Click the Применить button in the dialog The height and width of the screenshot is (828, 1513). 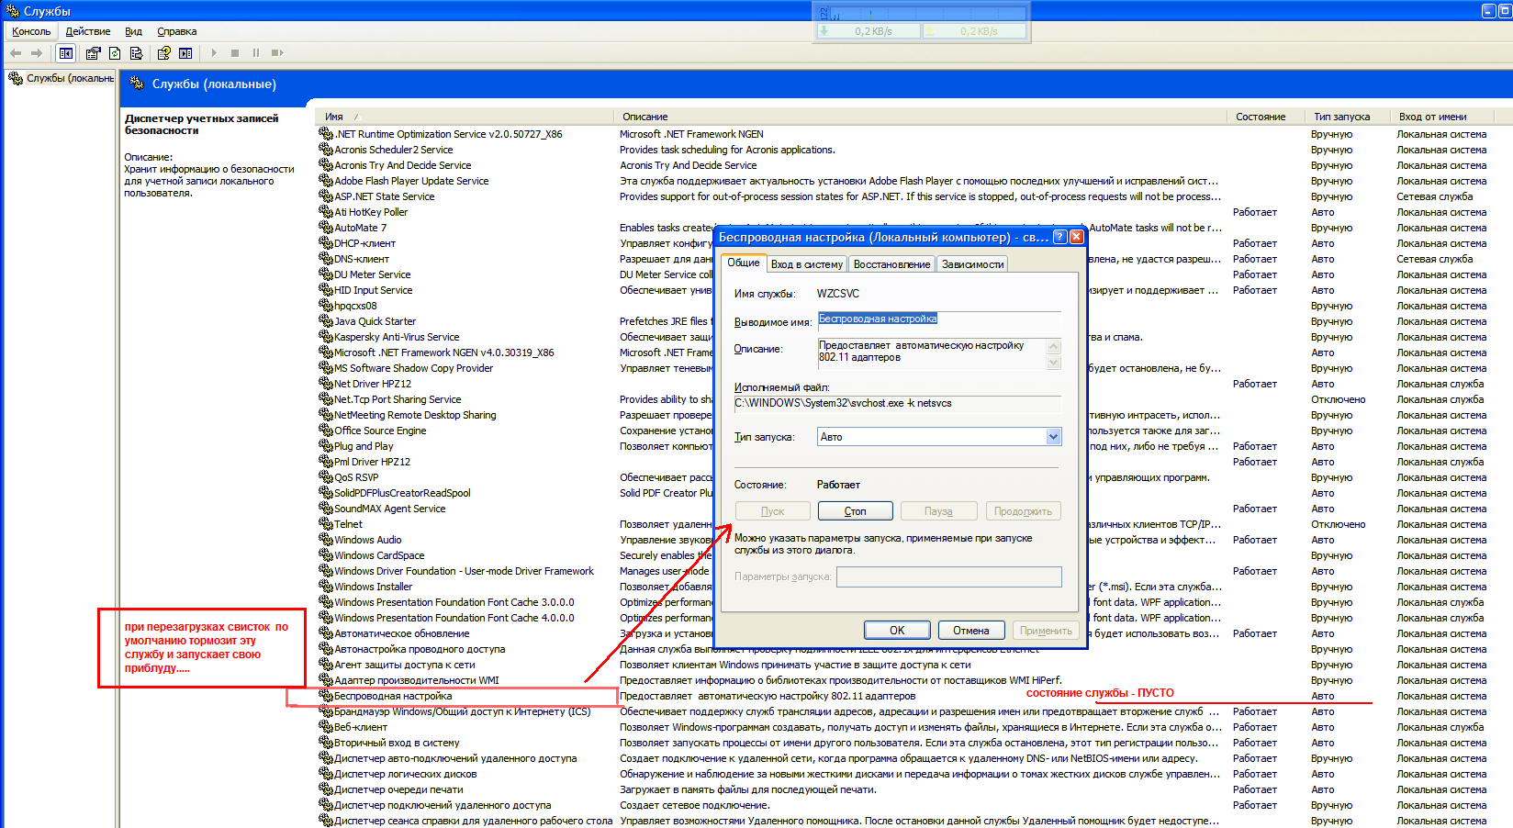(x=1046, y=631)
